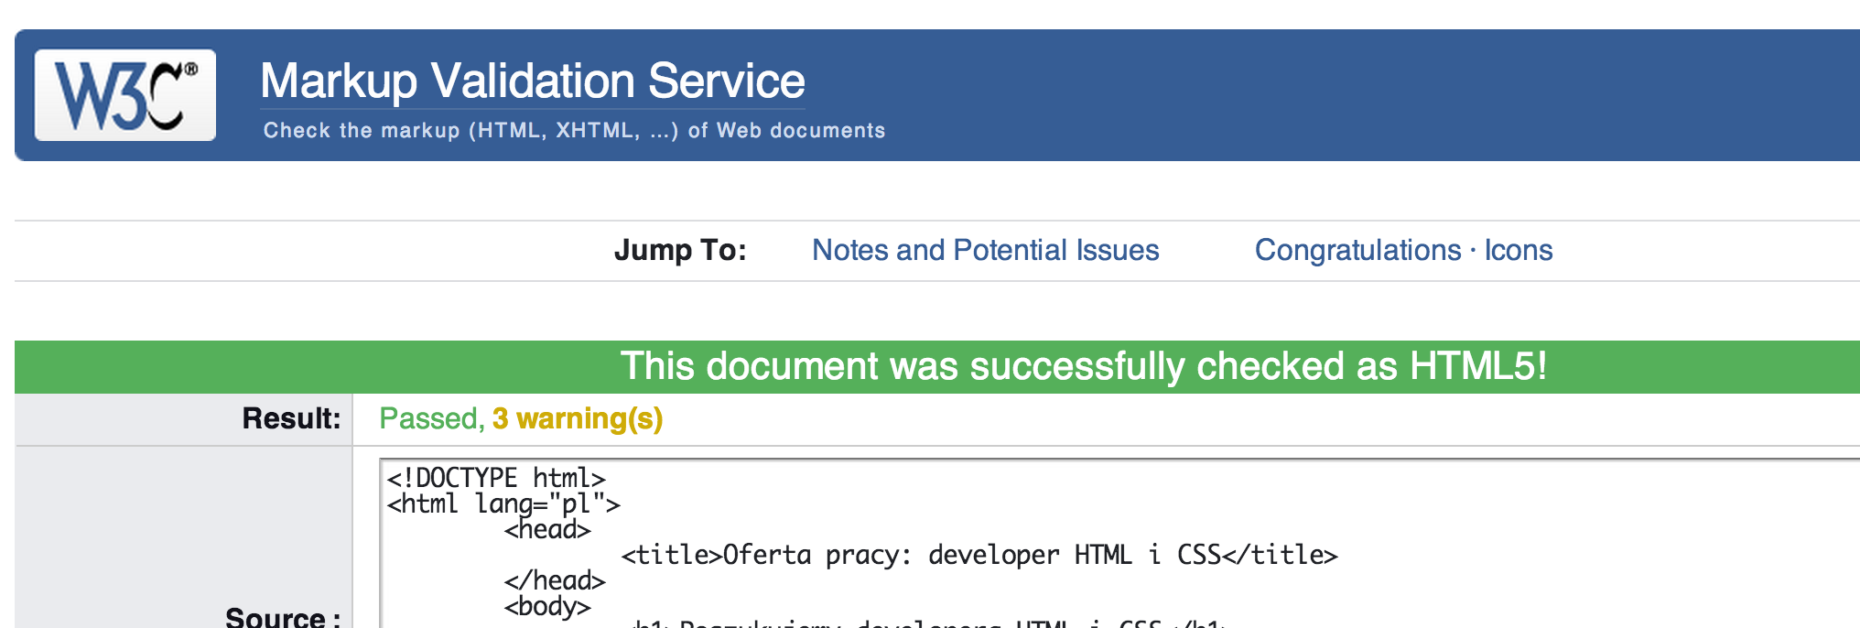Click the Result: row label
The width and height of the screenshot is (1860, 628).
click(x=291, y=419)
